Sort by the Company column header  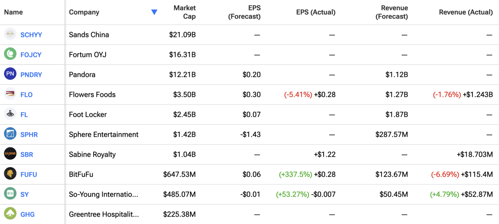(84, 12)
